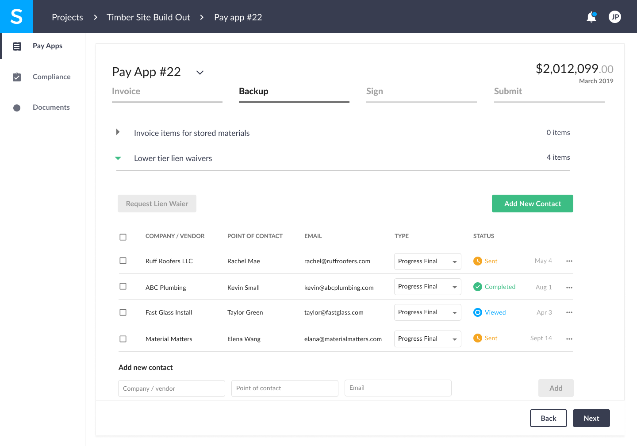637x446 pixels.
Task: Click the Documents circle icon
Action: (x=17, y=108)
